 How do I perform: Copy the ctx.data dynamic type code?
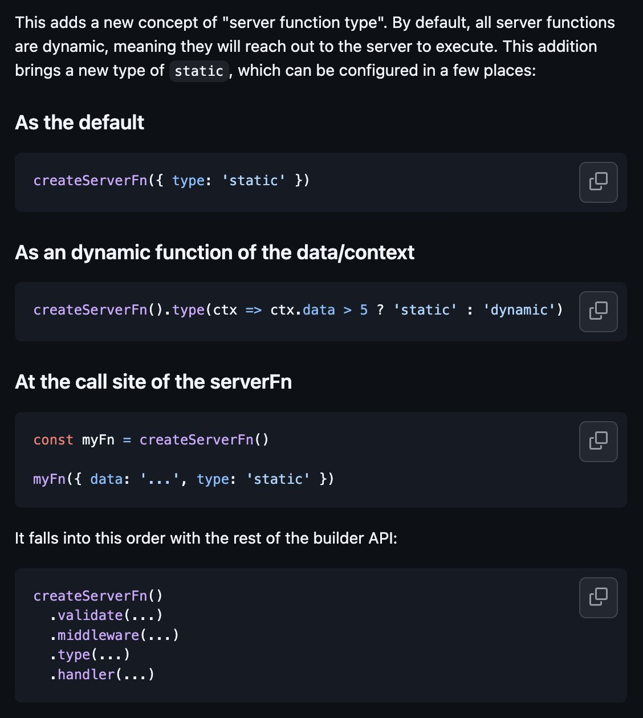pos(598,312)
